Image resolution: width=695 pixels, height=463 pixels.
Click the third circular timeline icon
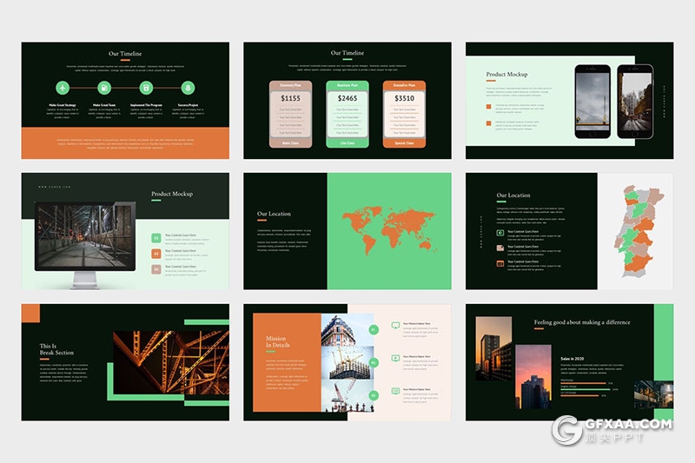pos(146,88)
